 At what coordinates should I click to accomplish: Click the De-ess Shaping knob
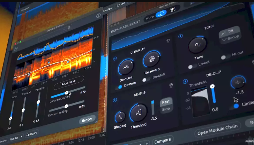point(120,117)
